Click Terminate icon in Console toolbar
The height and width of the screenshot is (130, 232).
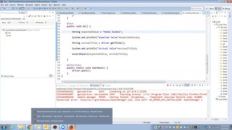click(x=167, y=85)
